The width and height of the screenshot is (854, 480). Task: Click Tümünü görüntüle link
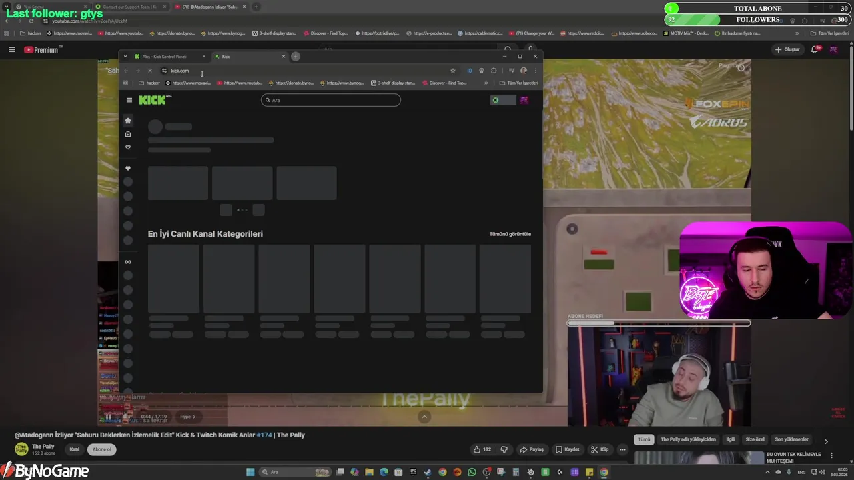[x=510, y=234]
